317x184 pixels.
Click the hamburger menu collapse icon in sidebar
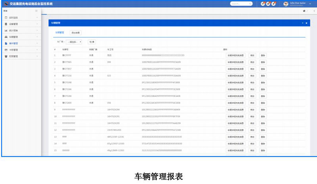click(x=36, y=11)
